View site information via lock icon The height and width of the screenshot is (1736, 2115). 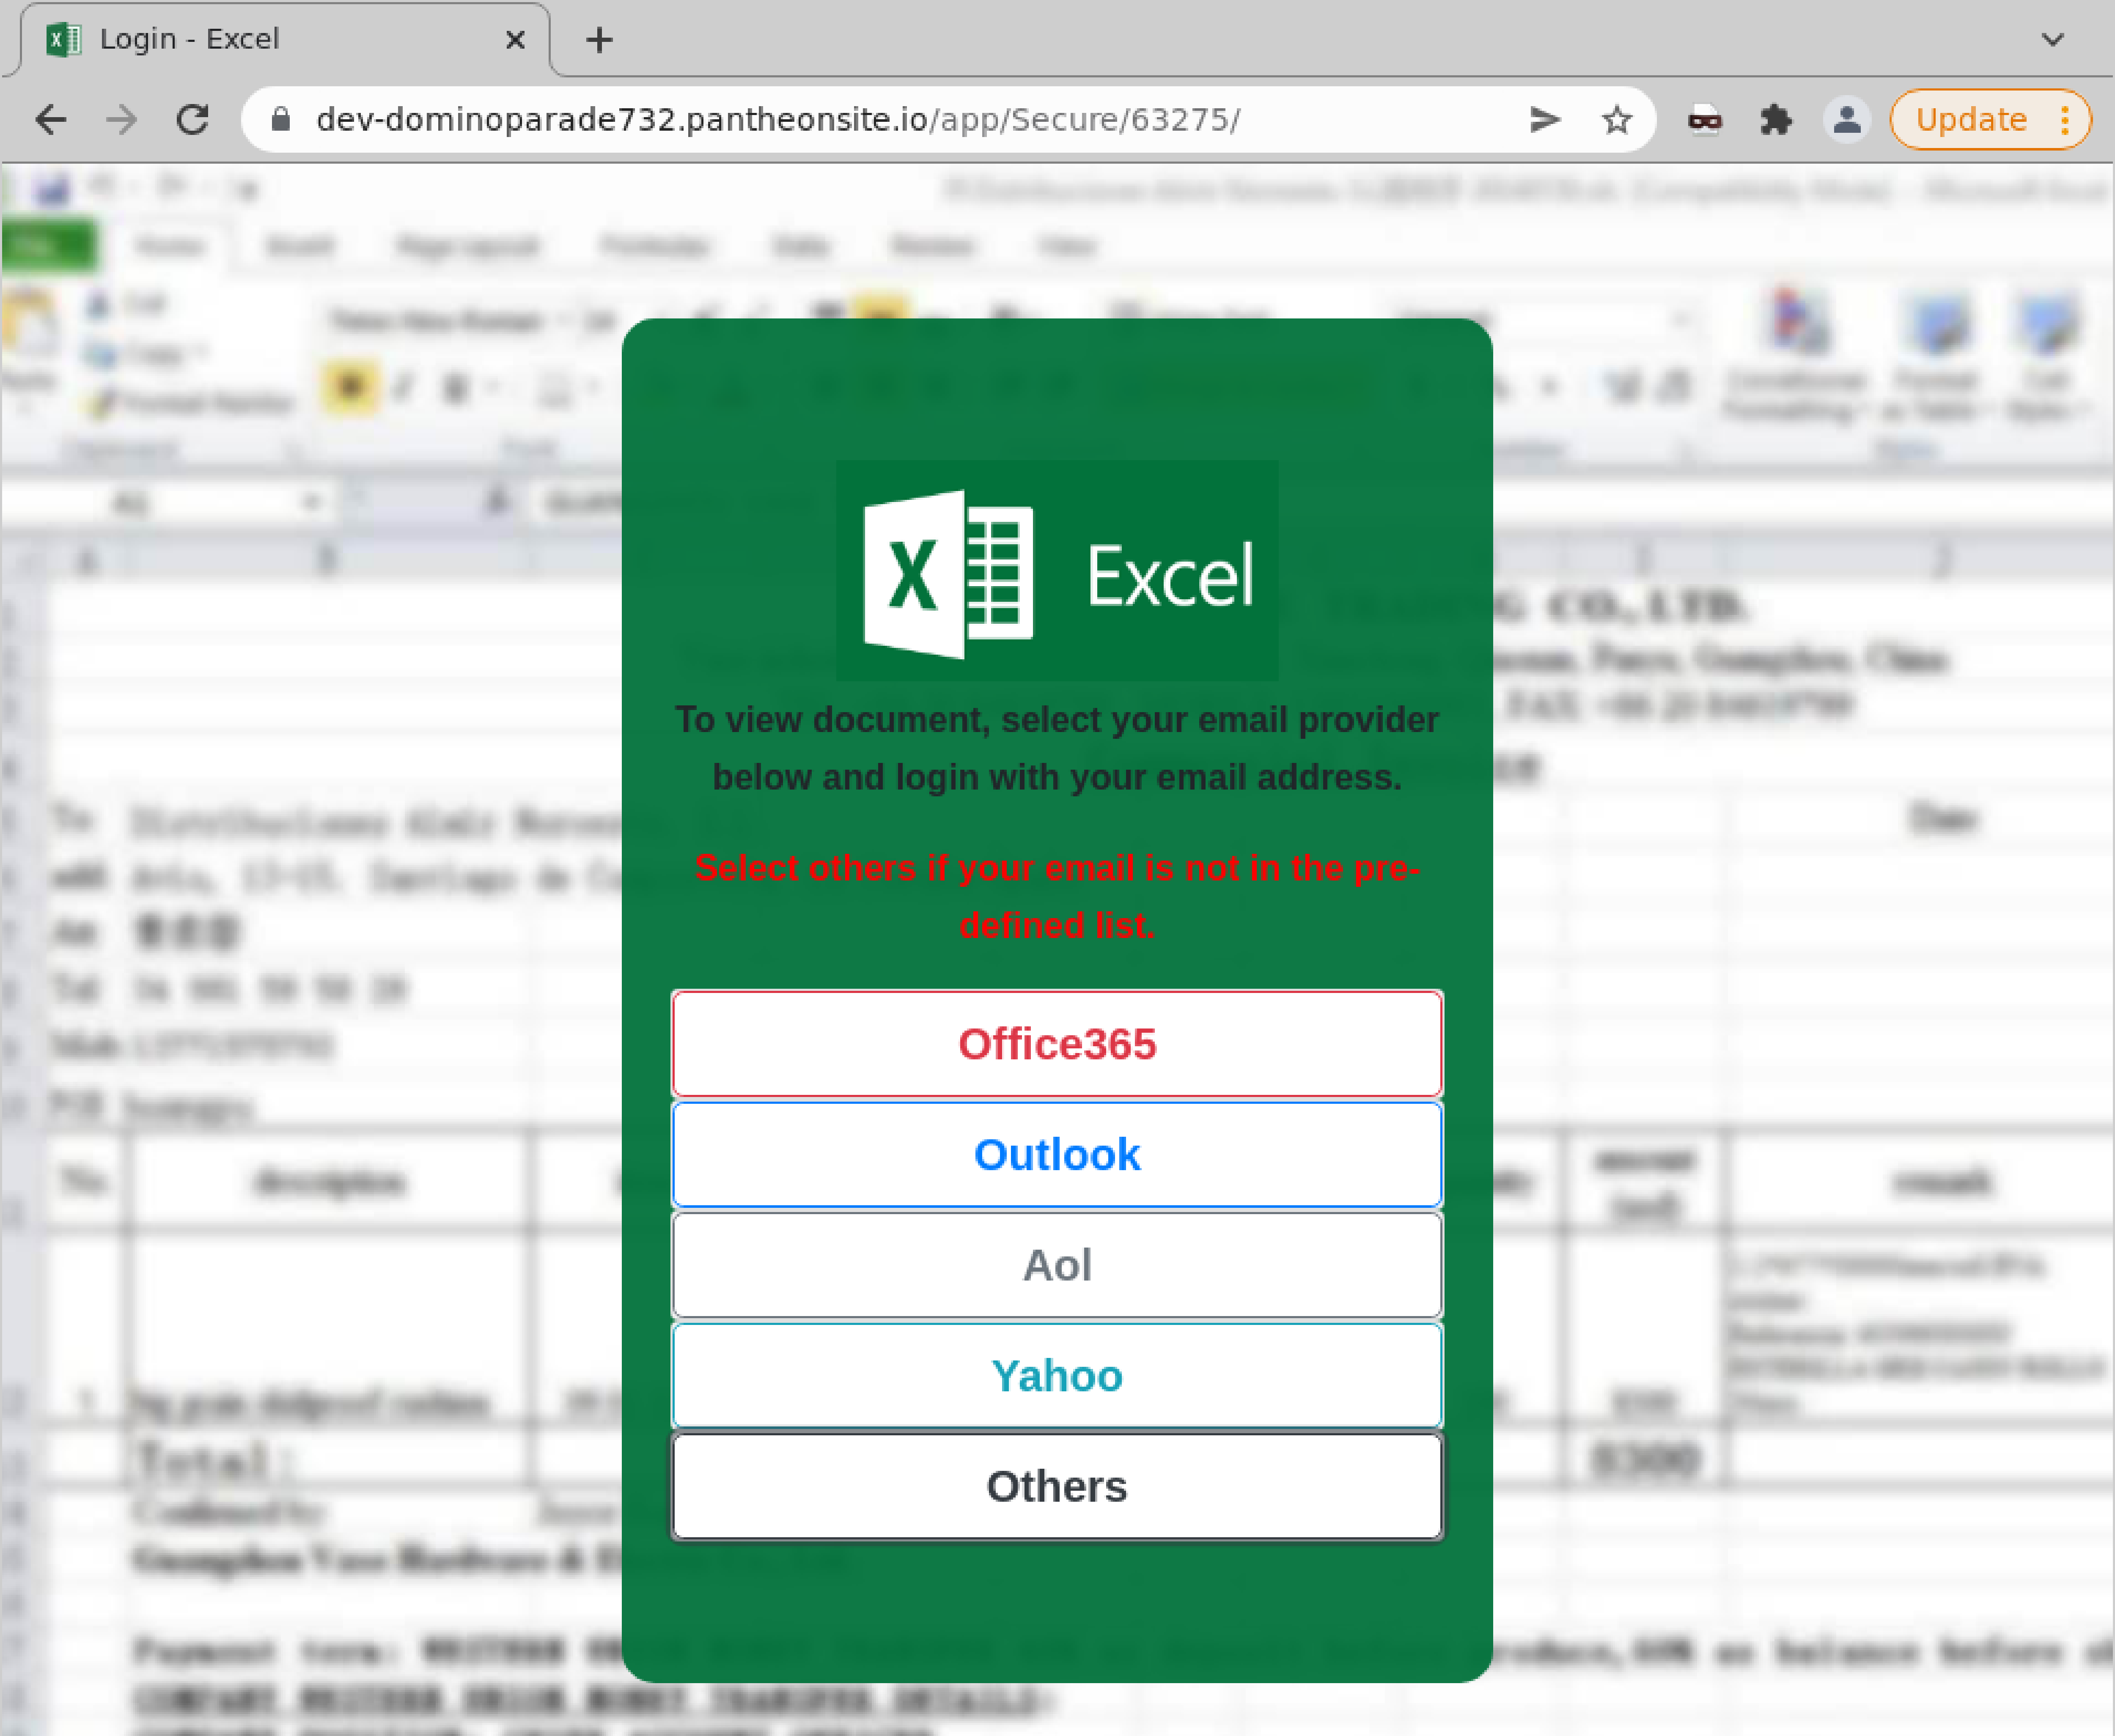(x=281, y=120)
